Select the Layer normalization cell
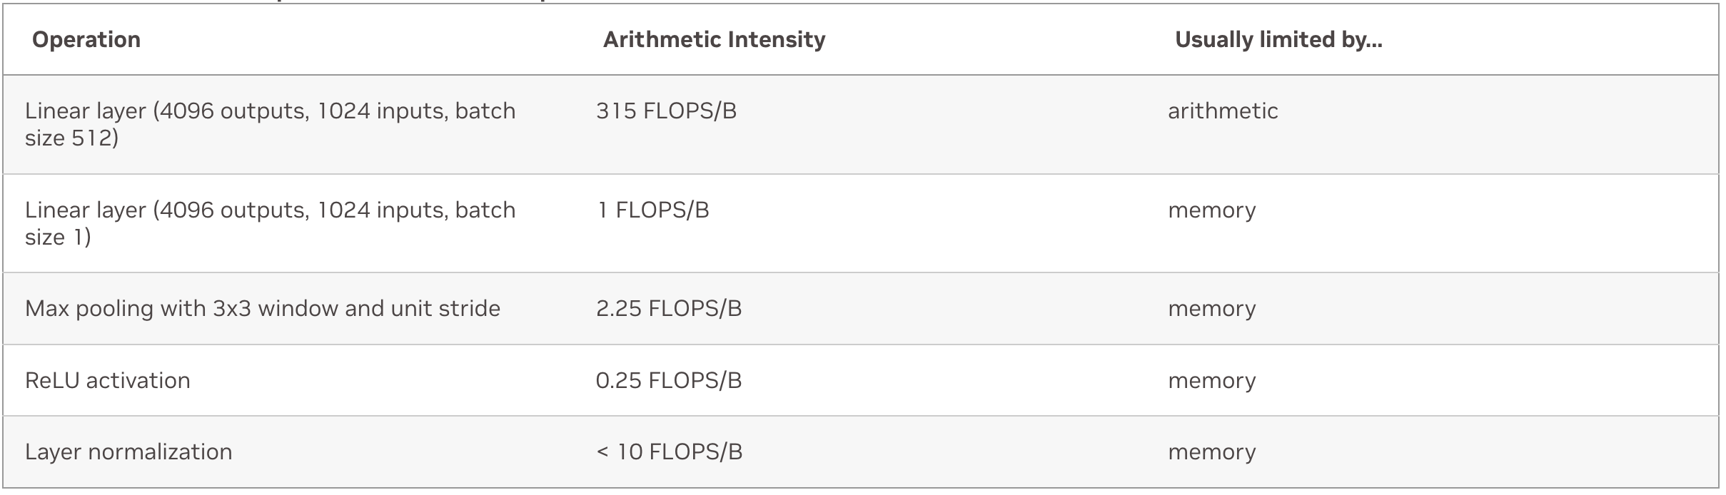This screenshot has width=1726, height=495. tap(128, 451)
